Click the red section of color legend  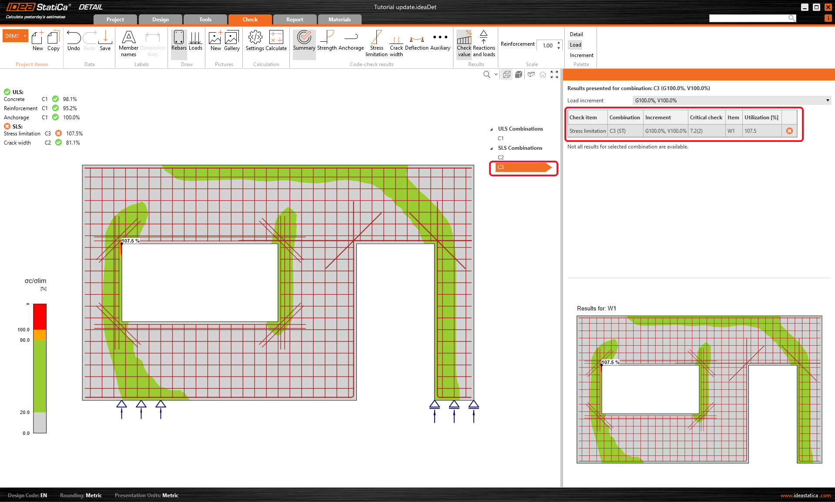(40, 316)
